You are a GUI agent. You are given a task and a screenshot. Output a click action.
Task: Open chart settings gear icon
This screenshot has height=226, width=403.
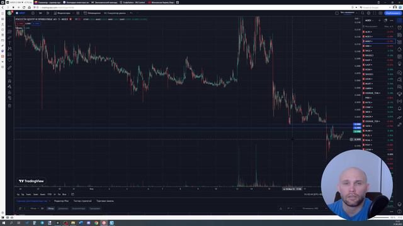click(x=368, y=13)
